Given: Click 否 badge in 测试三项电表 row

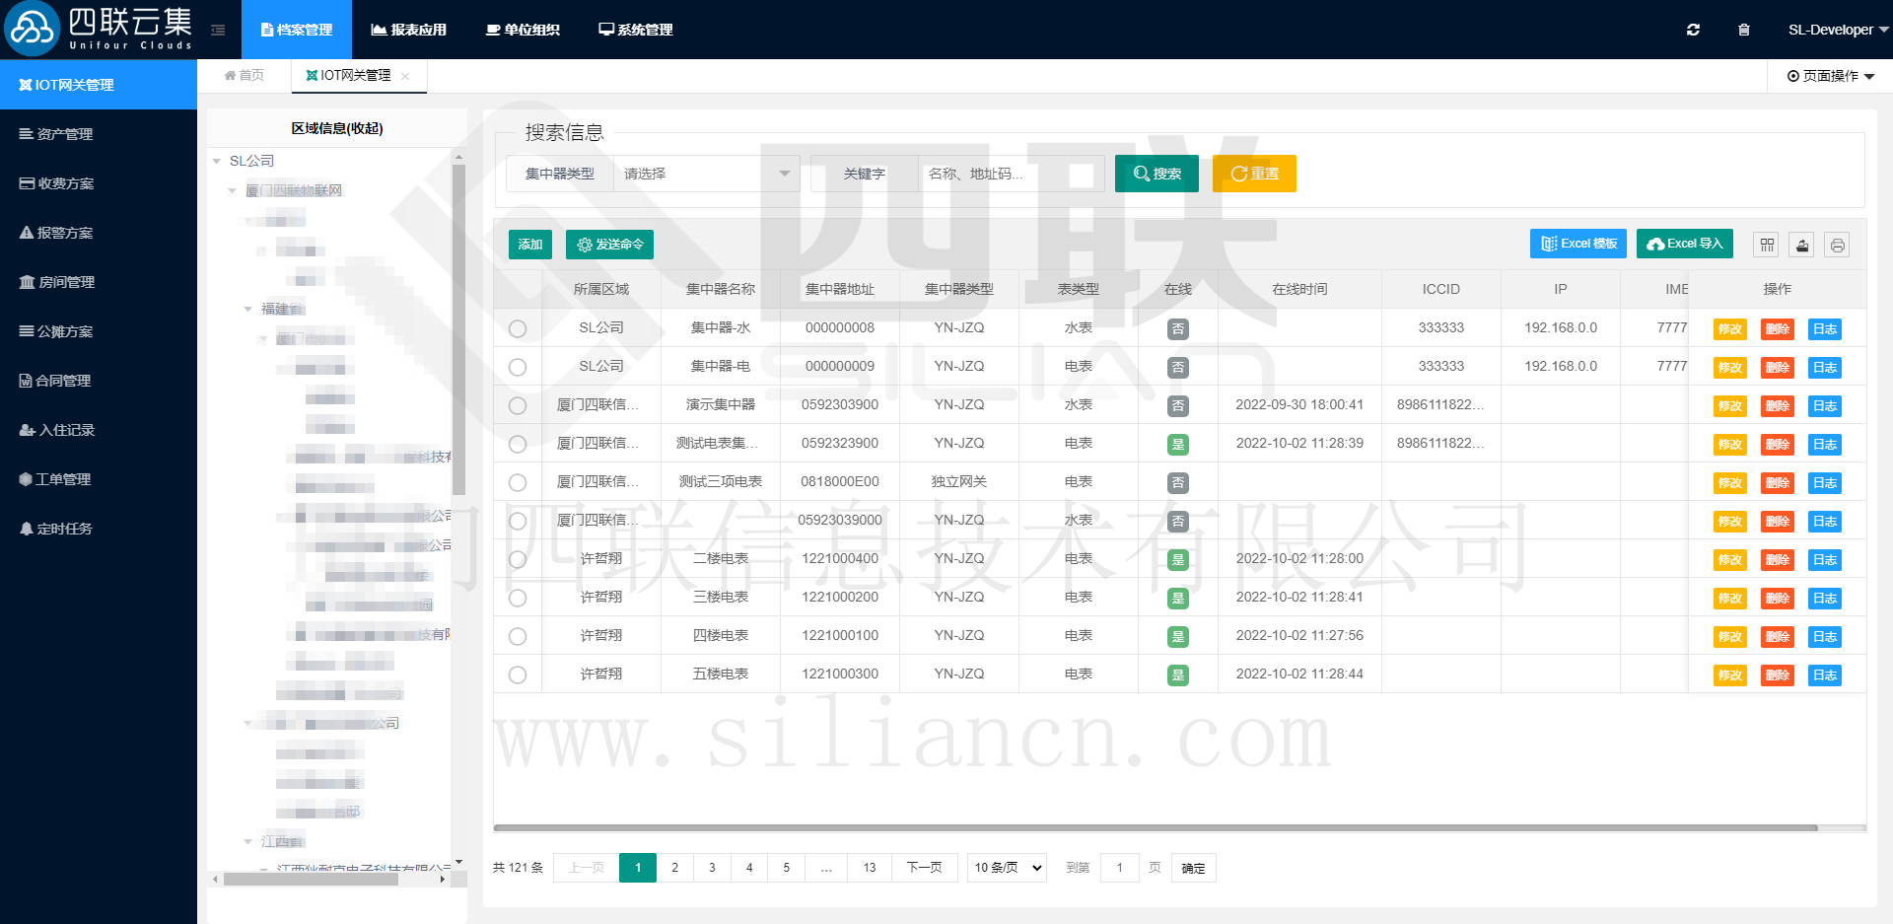Looking at the screenshot, I should [x=1177, y=483].
